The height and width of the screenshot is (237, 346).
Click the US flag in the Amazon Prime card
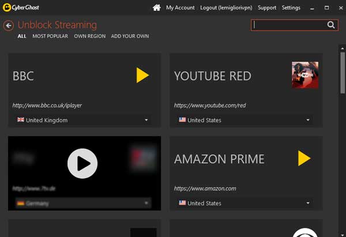(x=182, y=203)
